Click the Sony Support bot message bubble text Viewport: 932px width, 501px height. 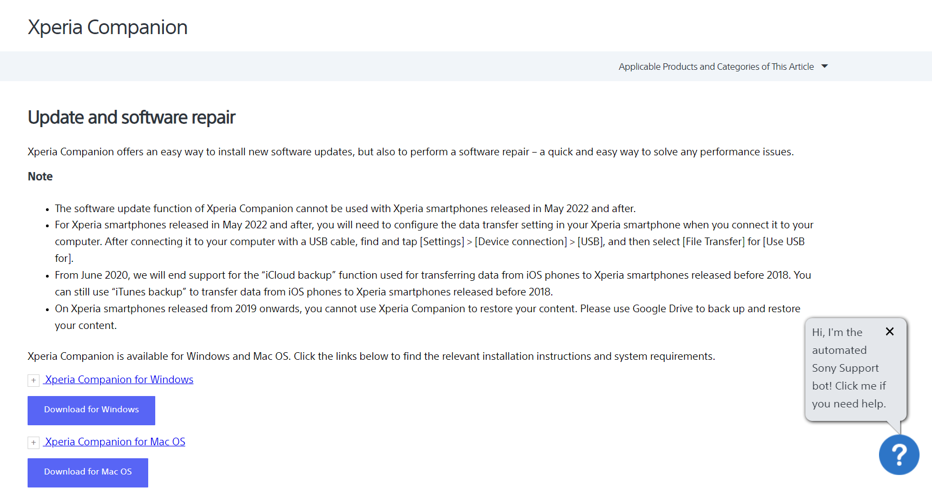pyautogui.click(x=849, y=368)
